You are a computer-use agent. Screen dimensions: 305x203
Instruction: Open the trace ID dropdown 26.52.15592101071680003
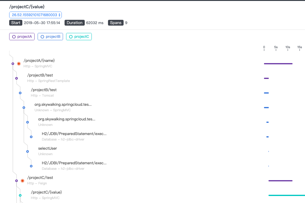35,15
